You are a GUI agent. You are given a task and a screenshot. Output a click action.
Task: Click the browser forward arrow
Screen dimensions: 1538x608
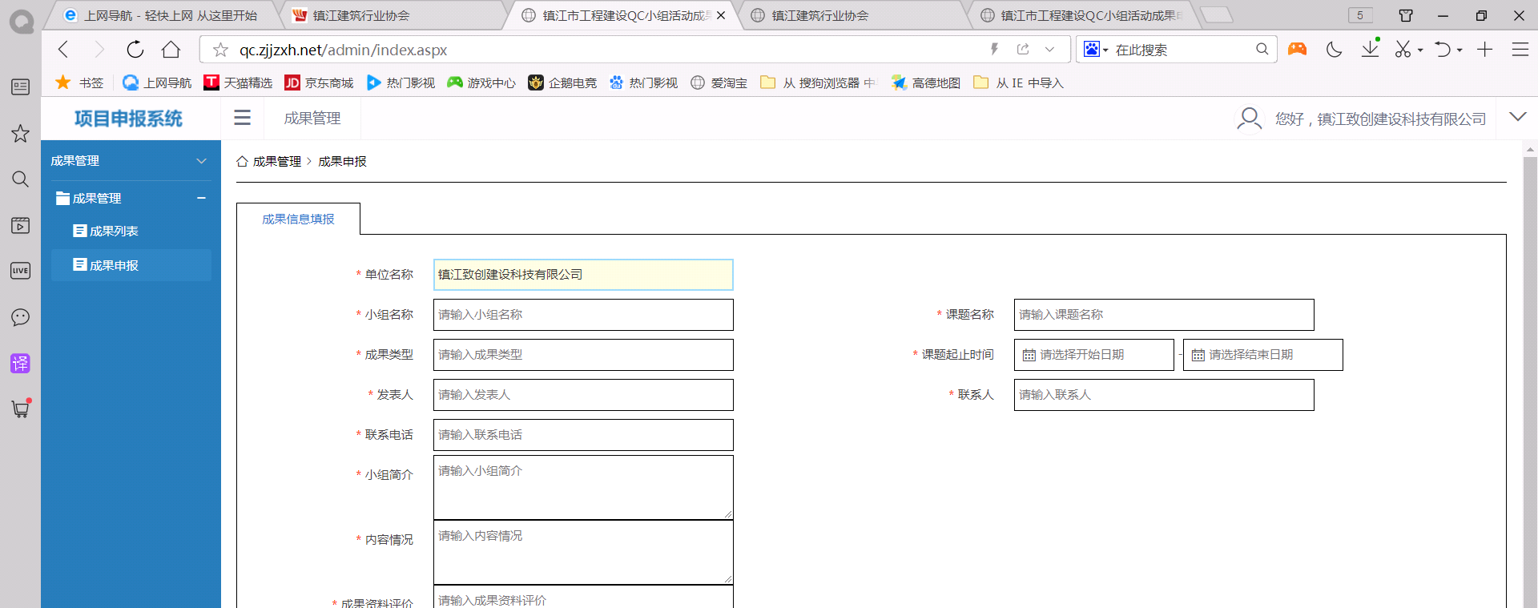[x=99, y=50]
